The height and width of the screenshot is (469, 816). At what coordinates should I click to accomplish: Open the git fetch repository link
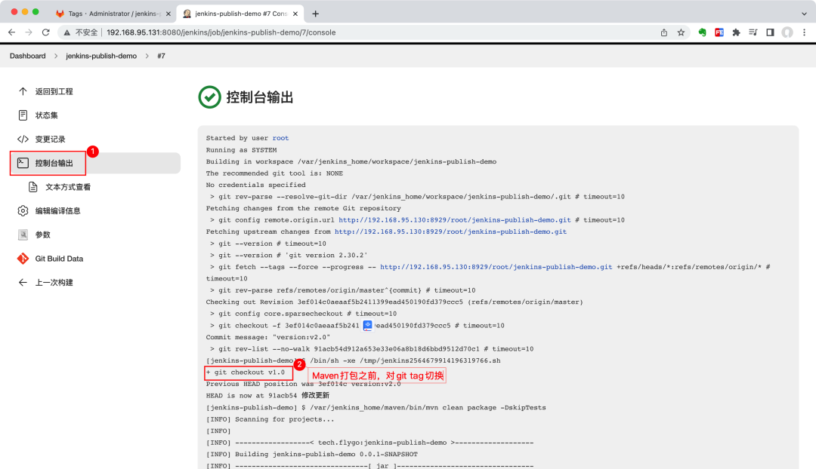496,267
